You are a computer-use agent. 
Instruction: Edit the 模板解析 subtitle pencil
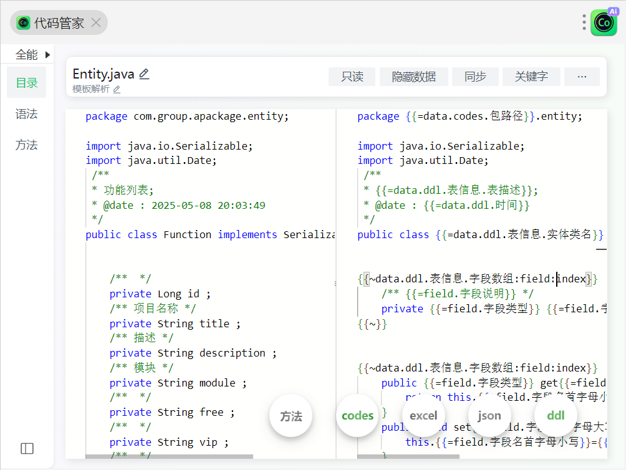click(117, 89)
